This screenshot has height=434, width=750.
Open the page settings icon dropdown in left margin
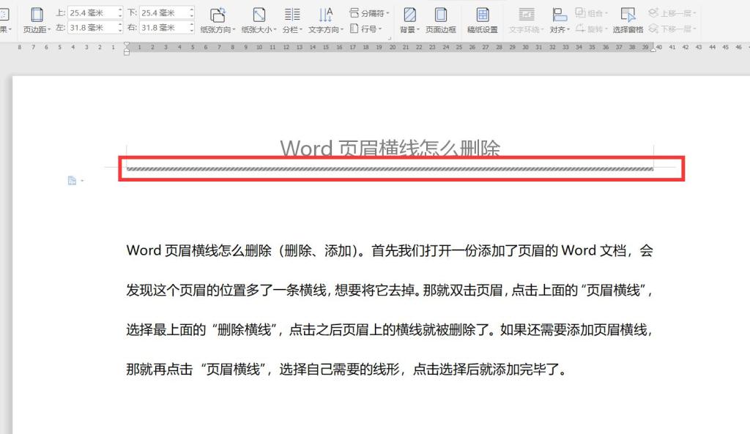(75, 181)
